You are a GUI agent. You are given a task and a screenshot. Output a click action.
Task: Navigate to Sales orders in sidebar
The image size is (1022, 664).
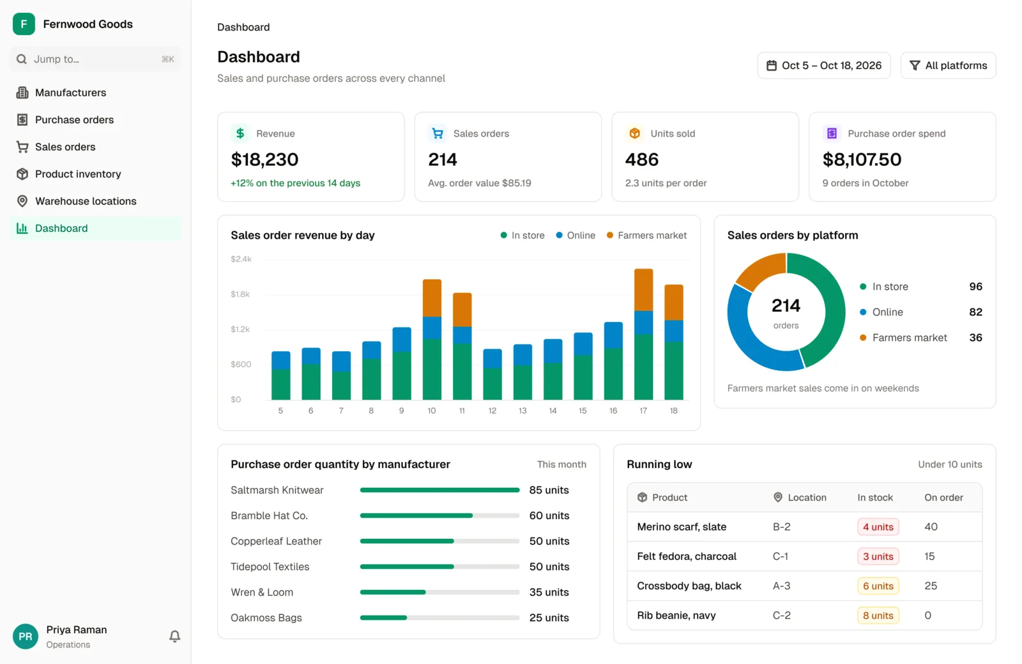pyautogui.click(x=96, y=147)
